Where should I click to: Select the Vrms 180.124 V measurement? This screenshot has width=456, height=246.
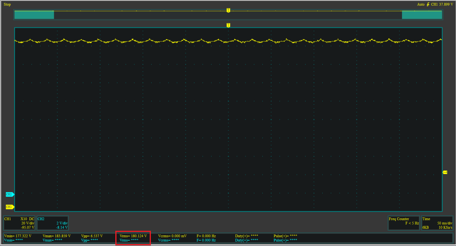[133, 236]
